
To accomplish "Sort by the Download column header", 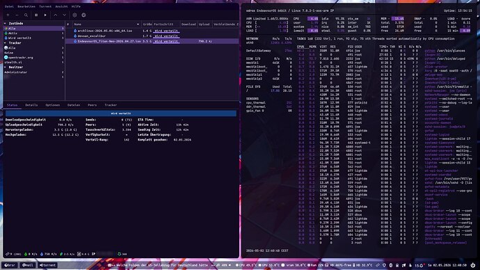I will point(189,24).
